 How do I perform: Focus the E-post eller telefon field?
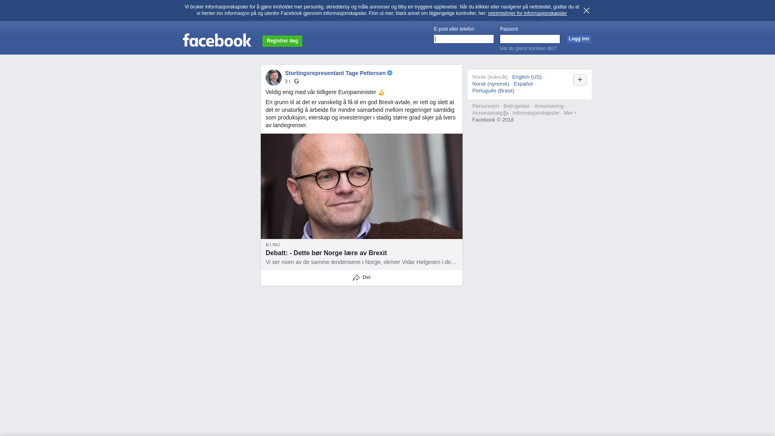[x=464, y=39]
